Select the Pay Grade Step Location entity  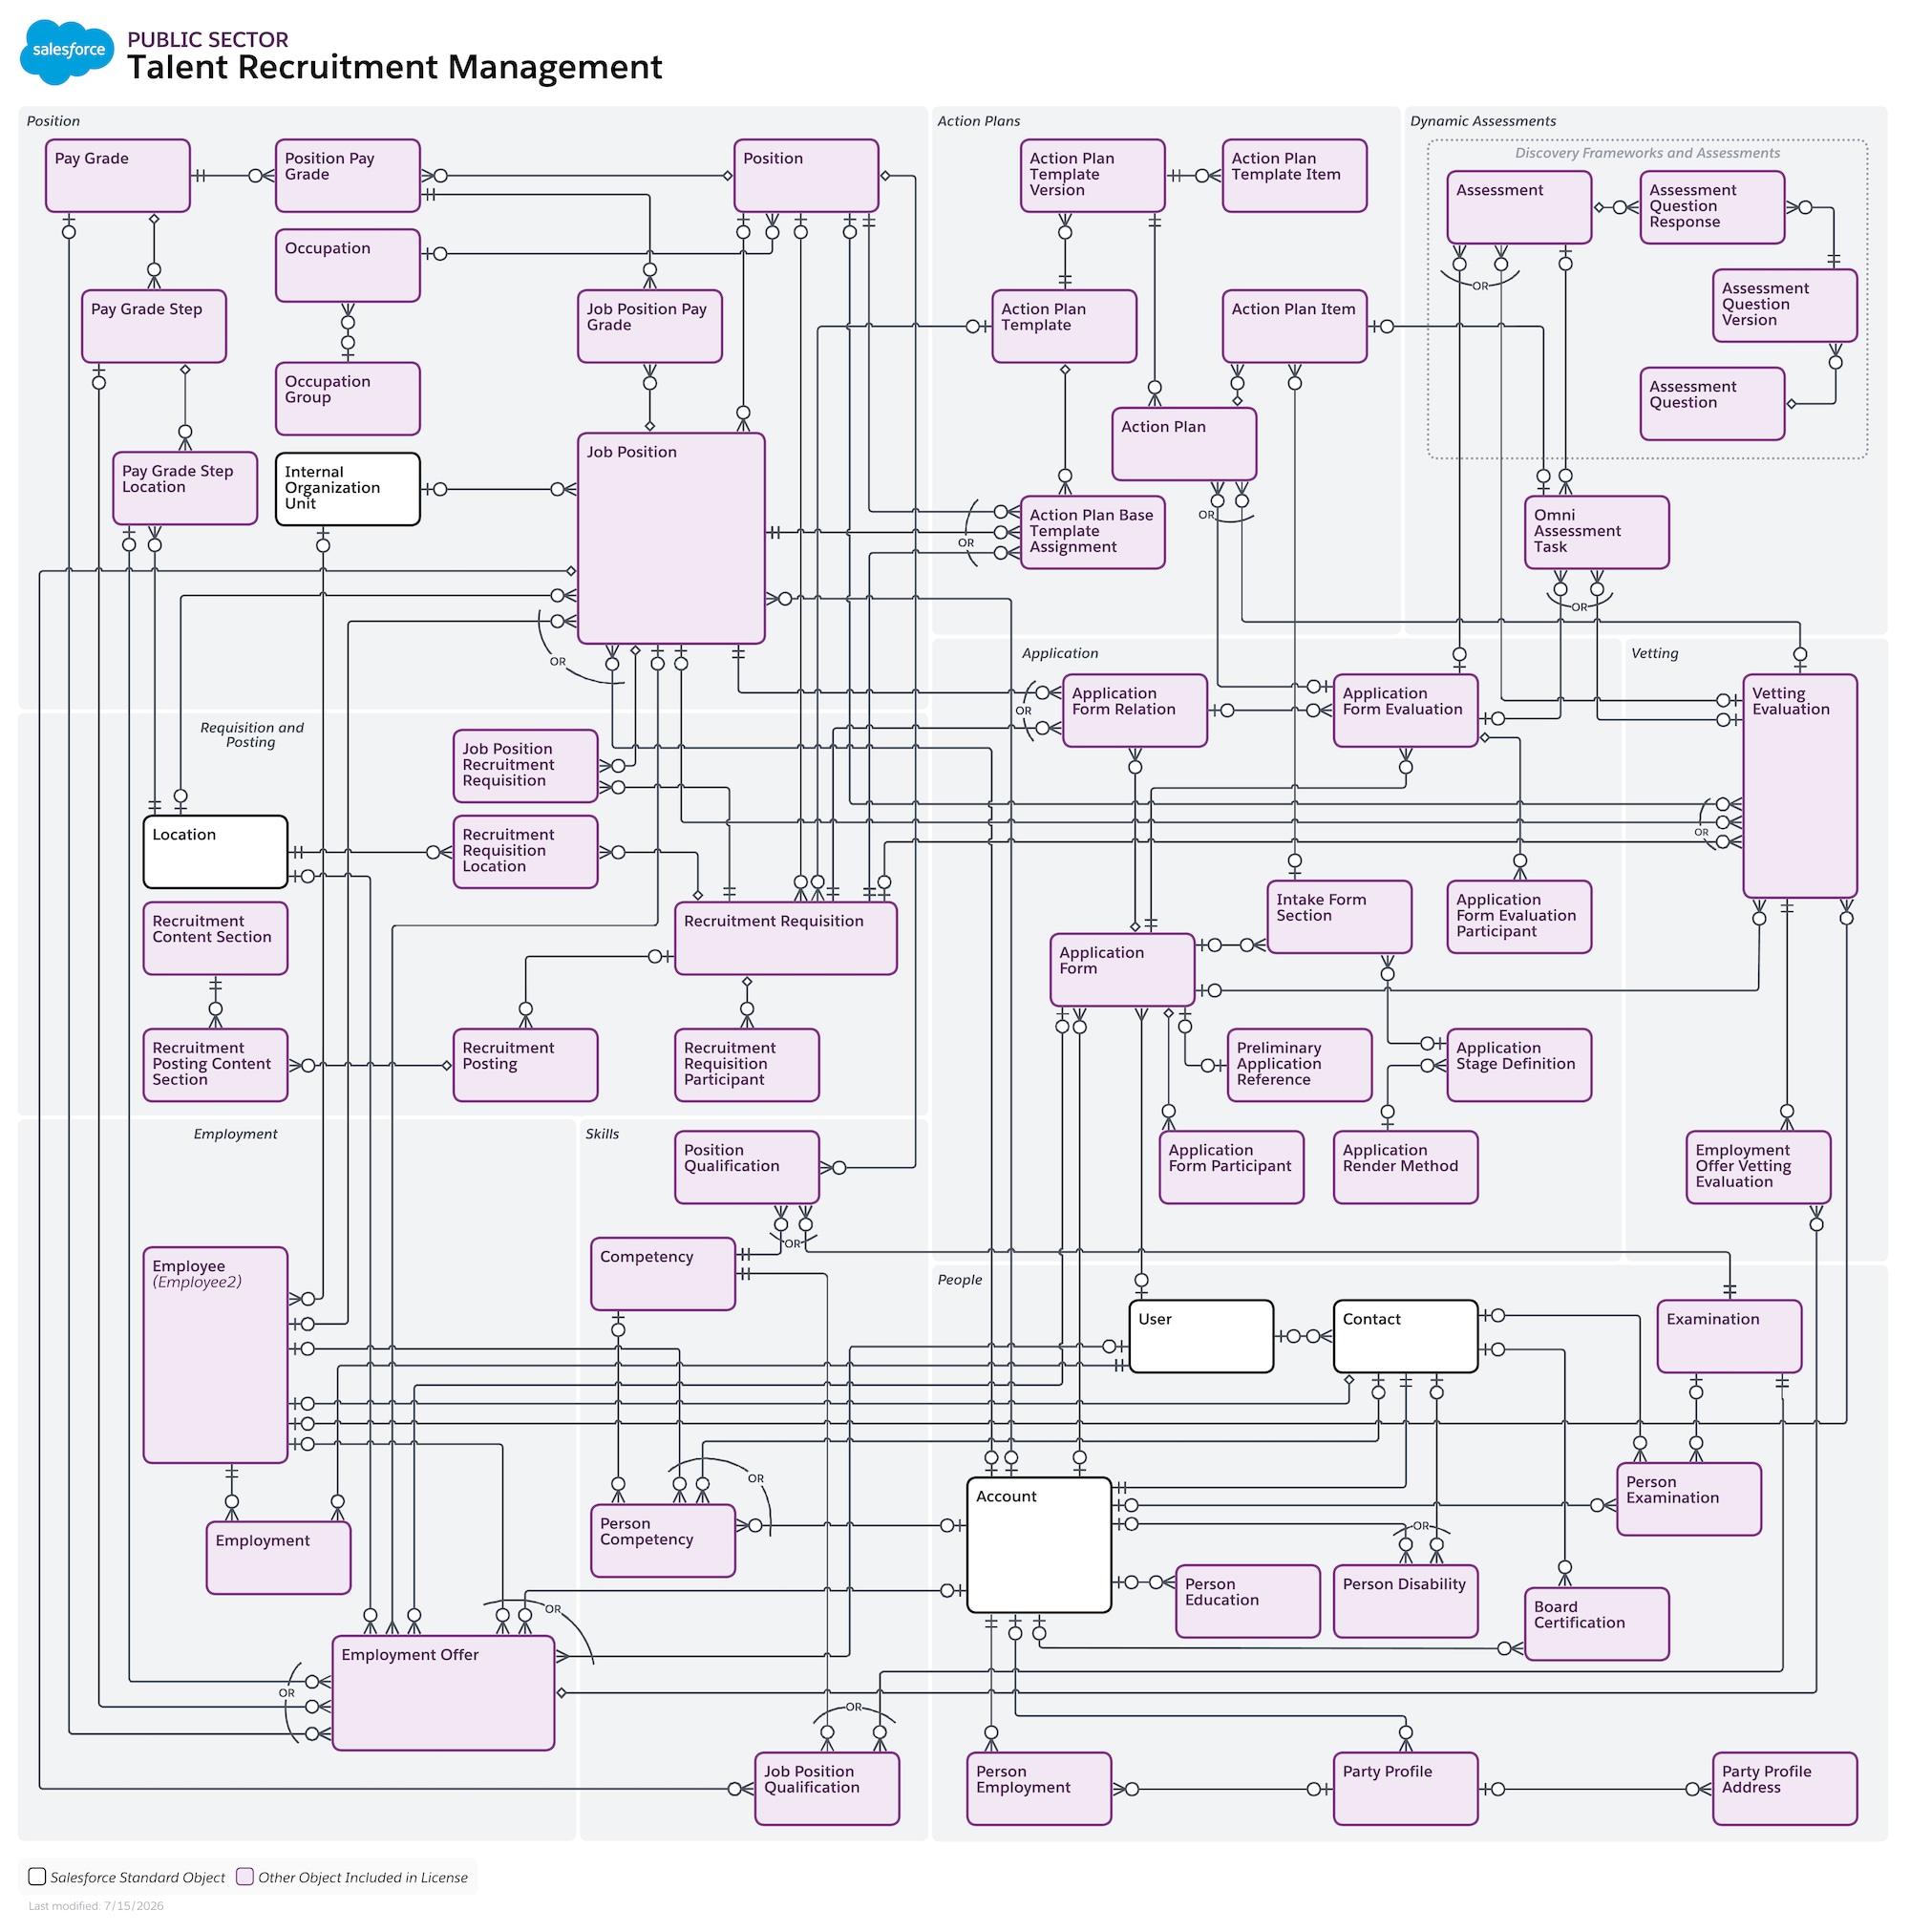pos(185,488)
